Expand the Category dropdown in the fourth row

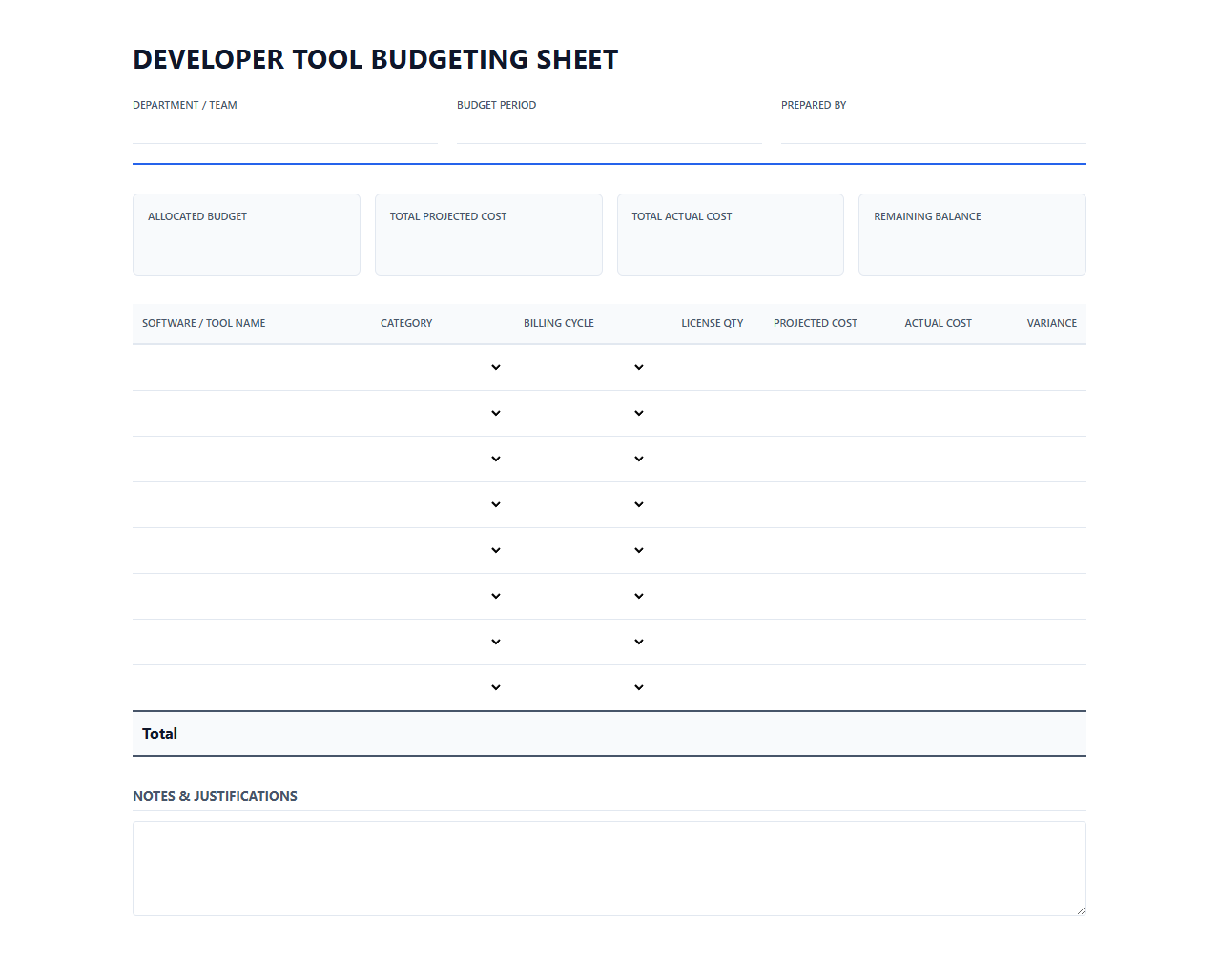click(443, 505)
